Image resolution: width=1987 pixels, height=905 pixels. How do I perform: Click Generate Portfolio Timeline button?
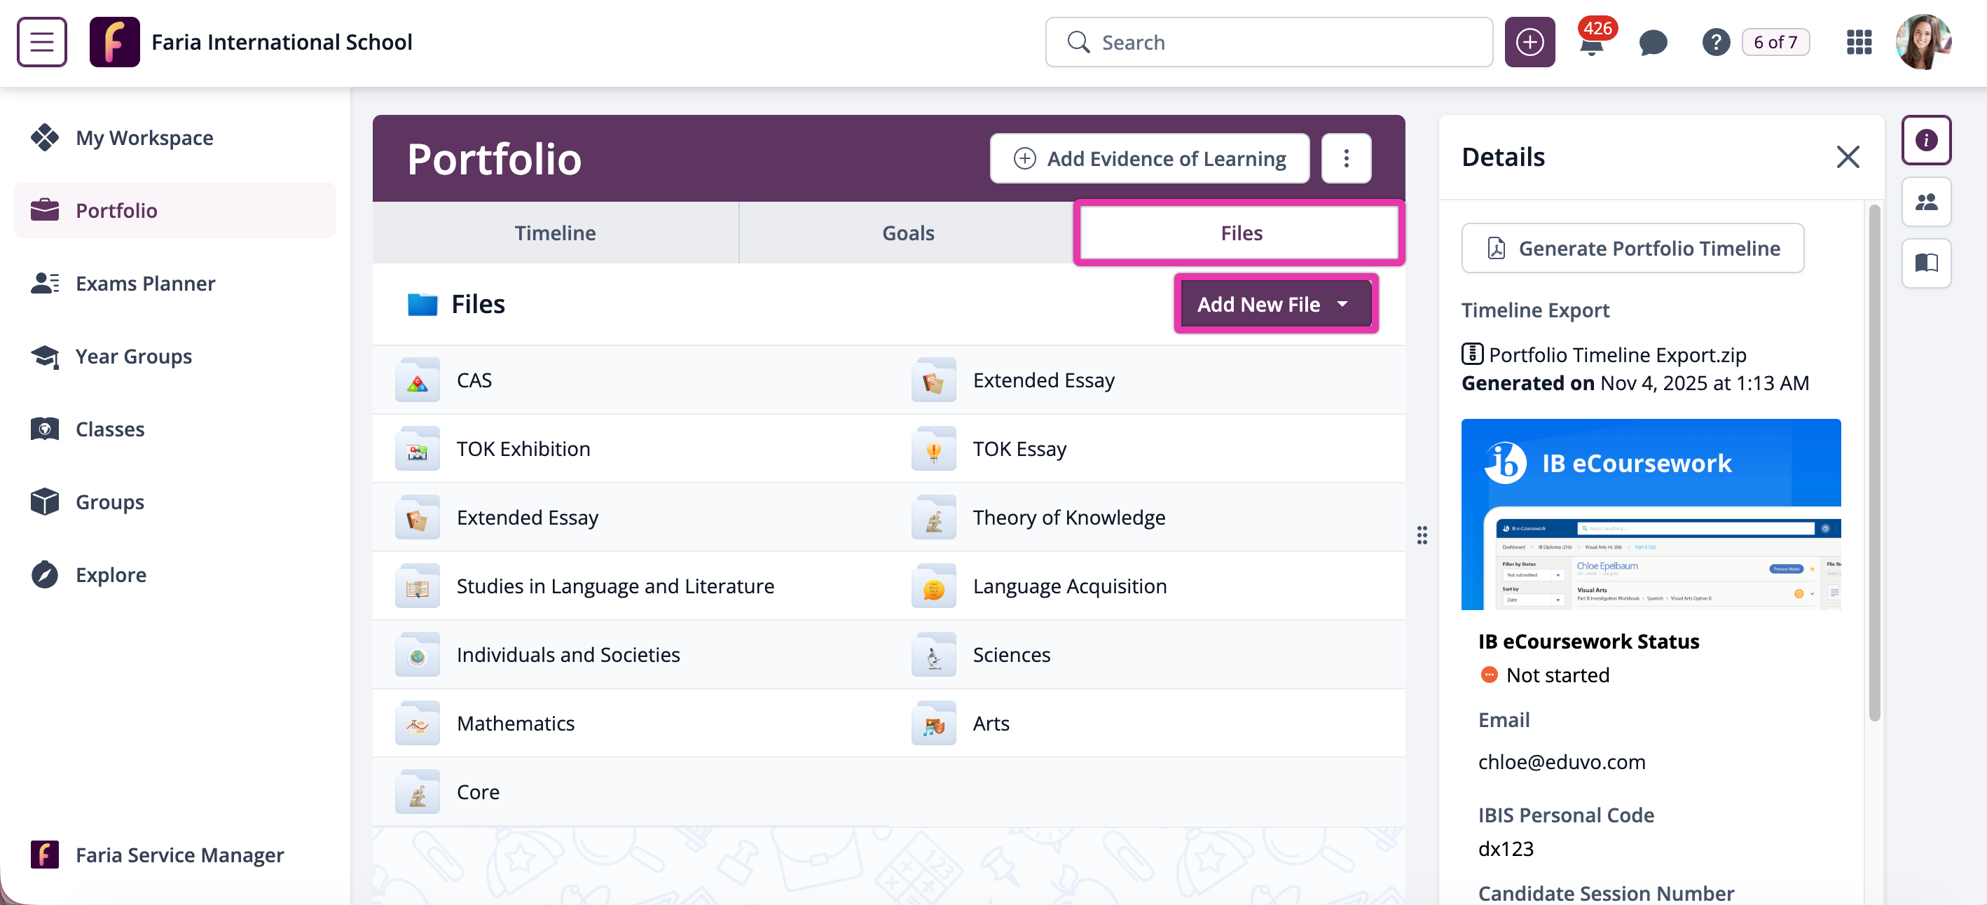(x=1632, y=248)
